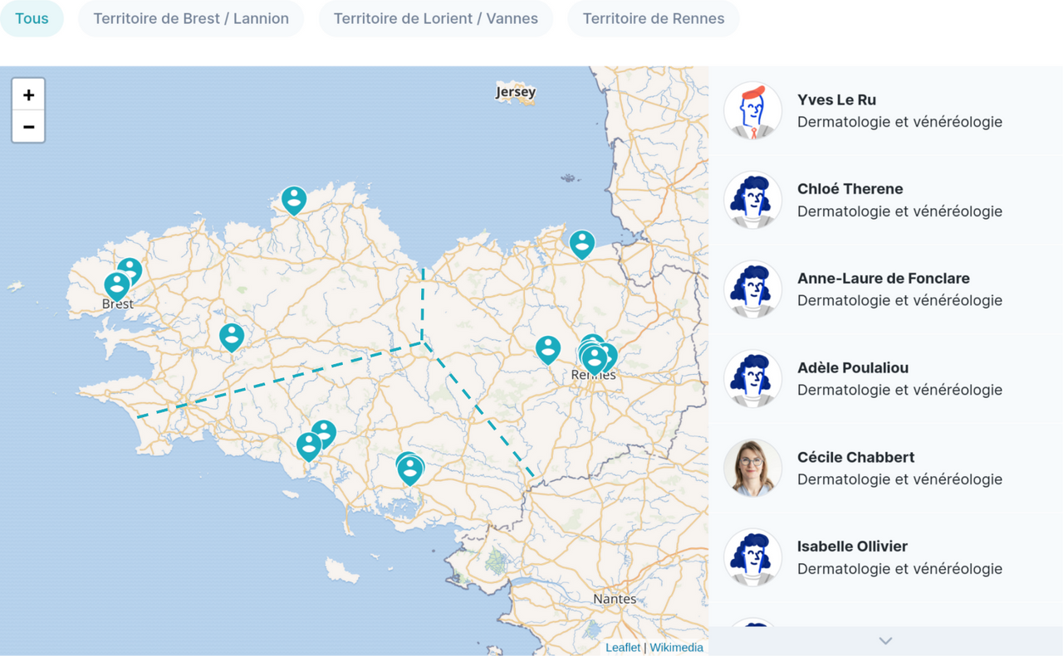Select the marker on the south coast near Vannes
This screenshot has height=656, width=1063.
[410, 470]
